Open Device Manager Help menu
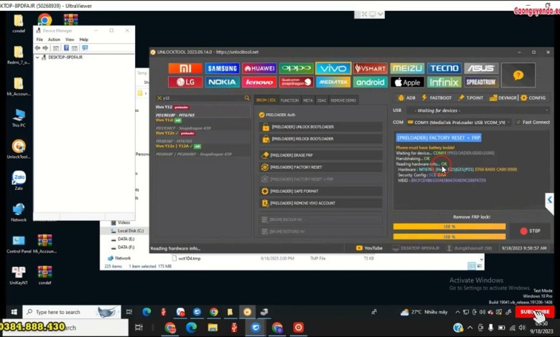The width and height of the screenshot is (560, 337). [x=83, y=39]
